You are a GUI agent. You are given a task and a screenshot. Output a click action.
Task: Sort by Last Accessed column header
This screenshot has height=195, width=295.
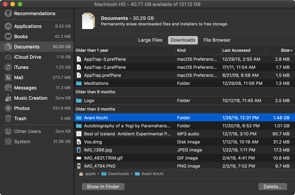236,51
